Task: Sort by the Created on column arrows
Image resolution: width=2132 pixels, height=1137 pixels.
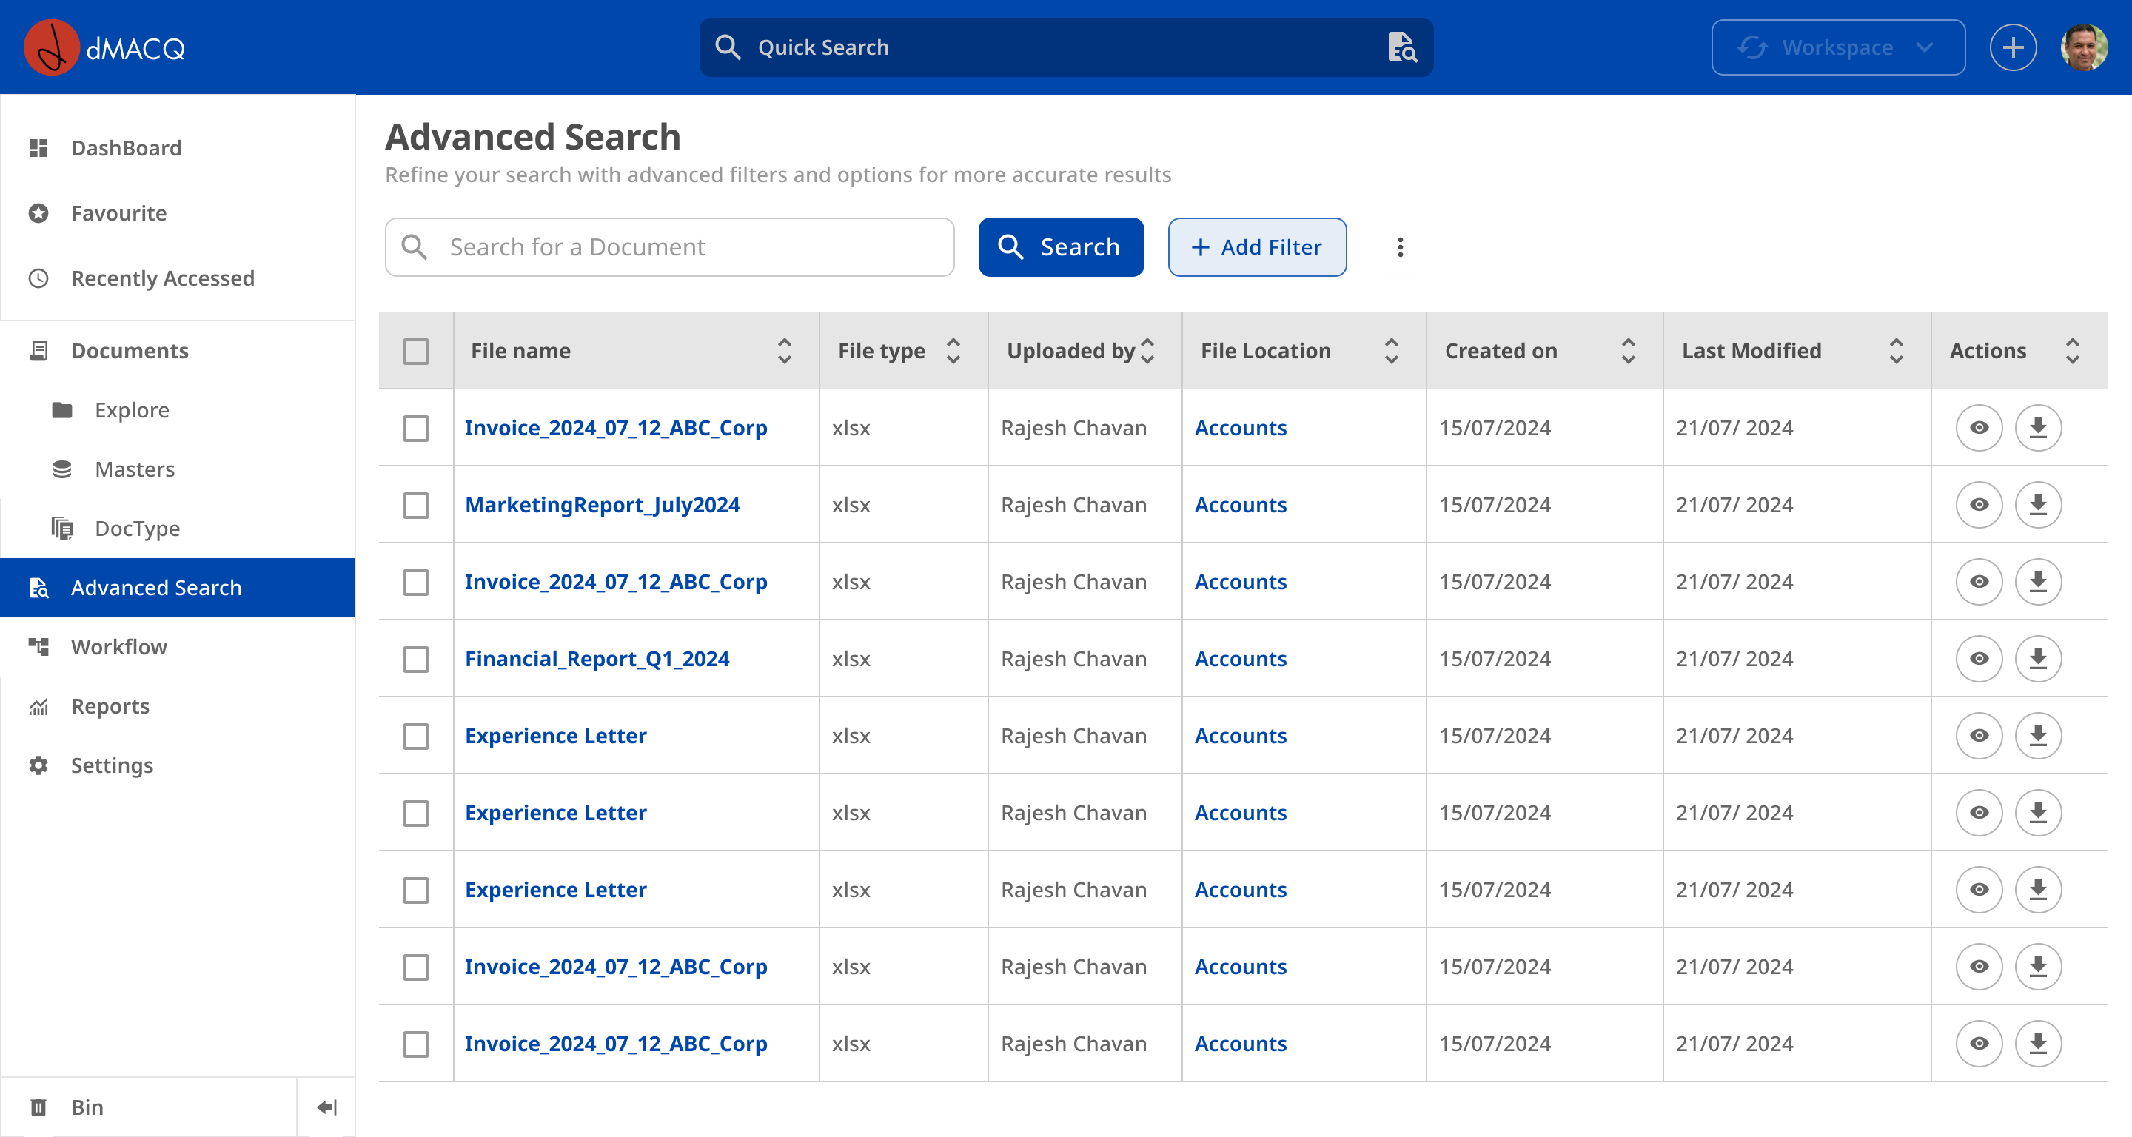Action: 1627,351
